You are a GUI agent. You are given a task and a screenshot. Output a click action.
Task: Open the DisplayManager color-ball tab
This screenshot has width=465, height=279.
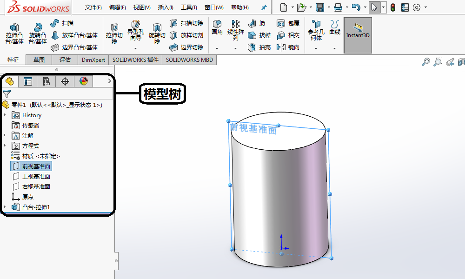tap(84, 81)
